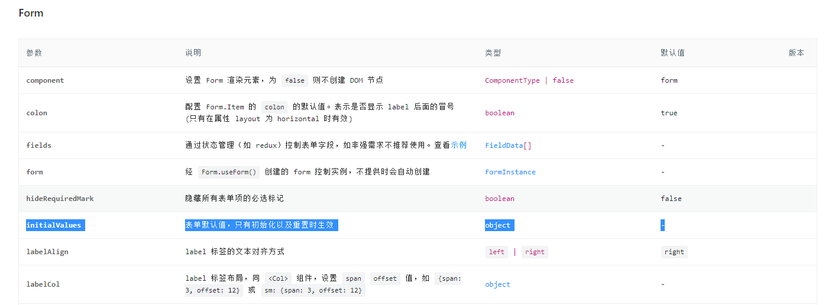Image resolution: width=825 pixels, height=305 pixels.
Task: Click the labelAlign parameter name
Action: point(47,252)
